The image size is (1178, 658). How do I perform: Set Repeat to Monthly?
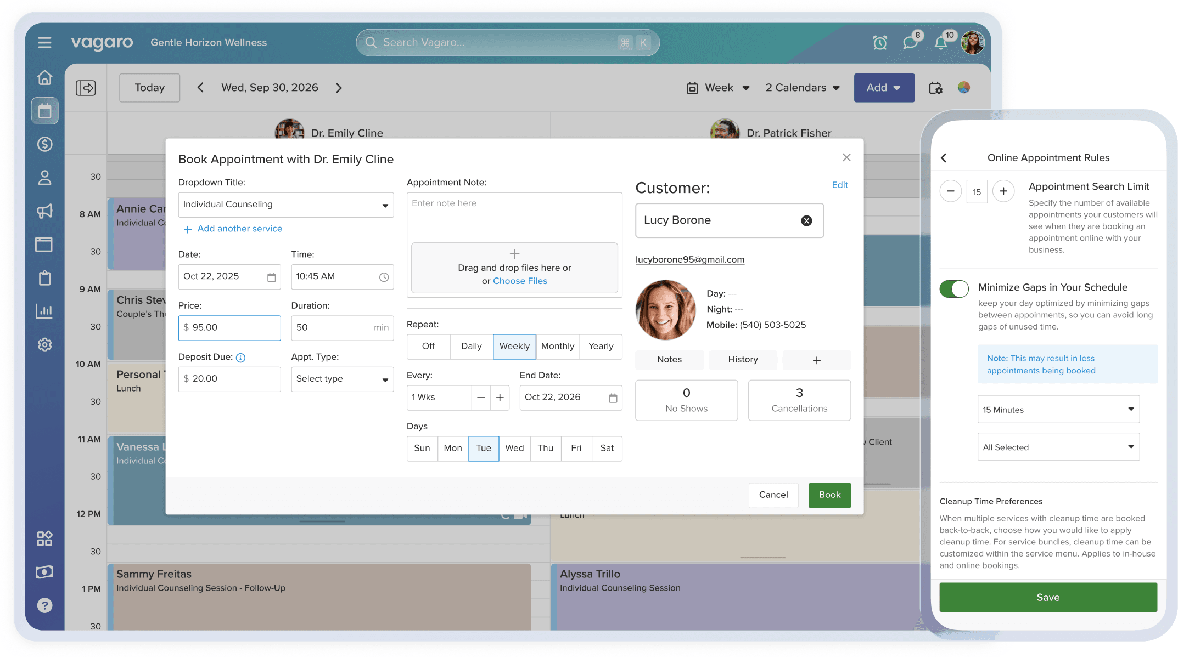pyautogui.click(x=557, y=346)
